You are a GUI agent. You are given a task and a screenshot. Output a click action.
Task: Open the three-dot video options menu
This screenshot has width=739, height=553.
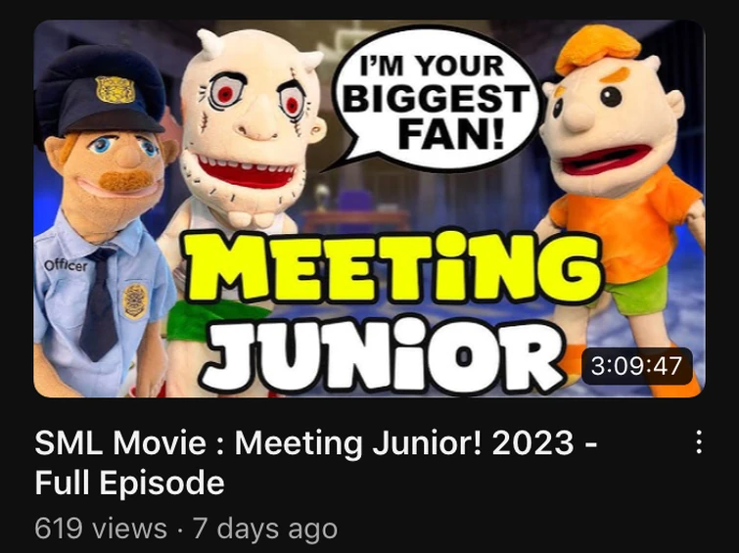click(699, 441)
